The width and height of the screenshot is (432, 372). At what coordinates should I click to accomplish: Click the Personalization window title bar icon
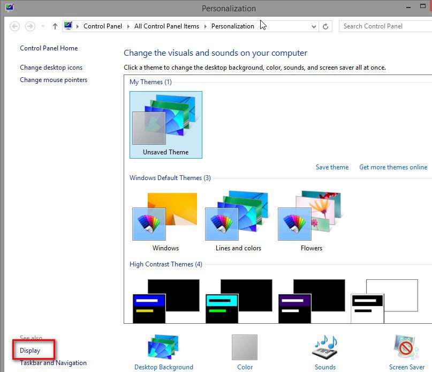click(x=9, y=8)
